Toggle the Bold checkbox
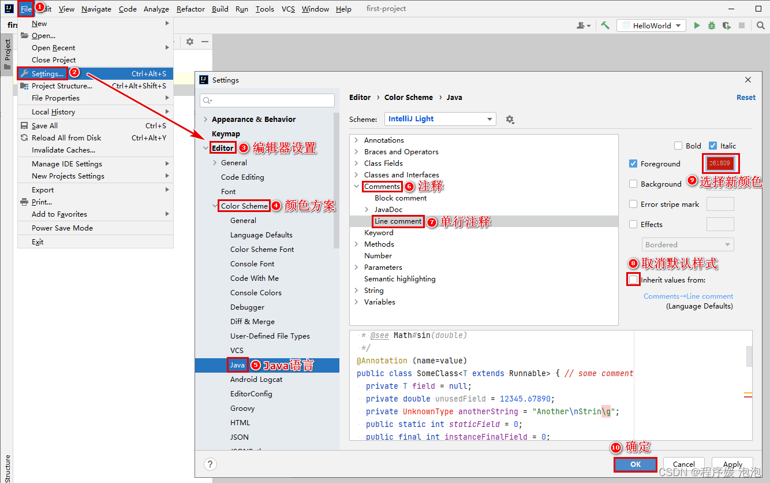 [678, 146]
